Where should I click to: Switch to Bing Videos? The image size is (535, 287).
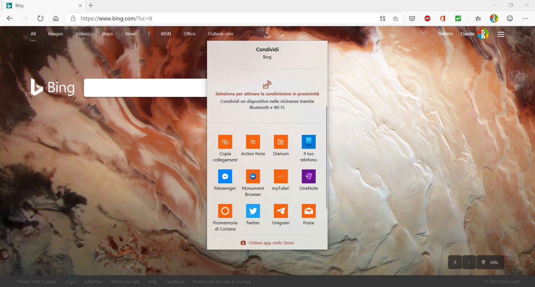pyautogui.click(x=82, y=34)
